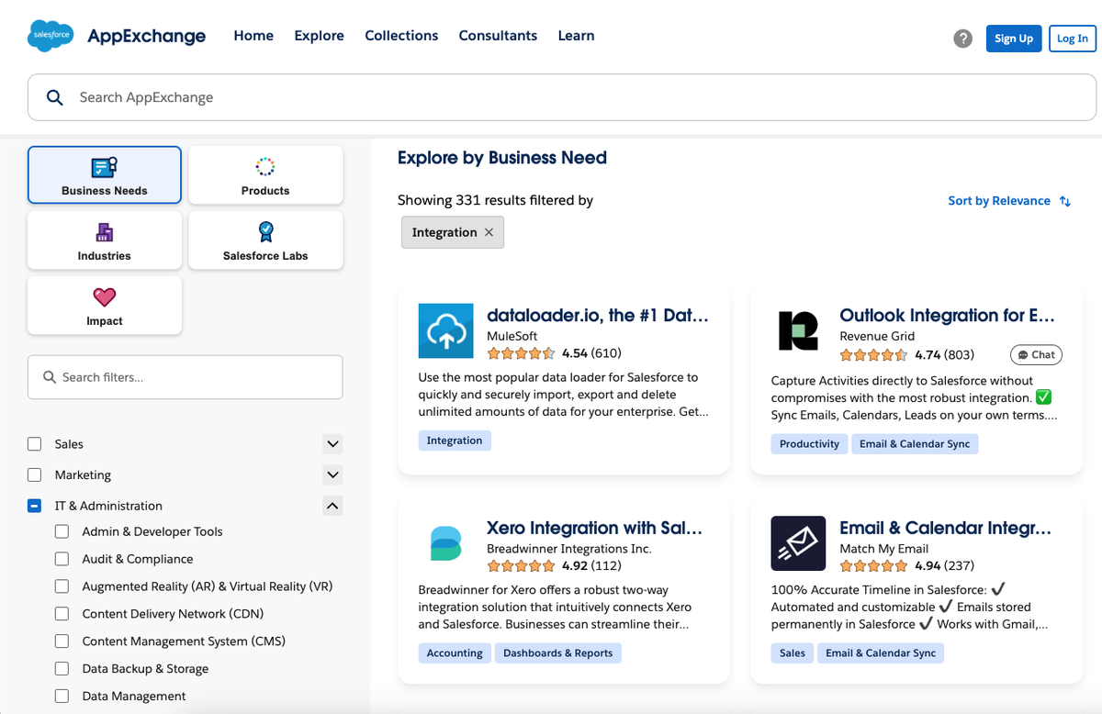Click the dataloader.io cloud app logo
Viewport: 1102px width, 714px height.
[x=445, y=331]
